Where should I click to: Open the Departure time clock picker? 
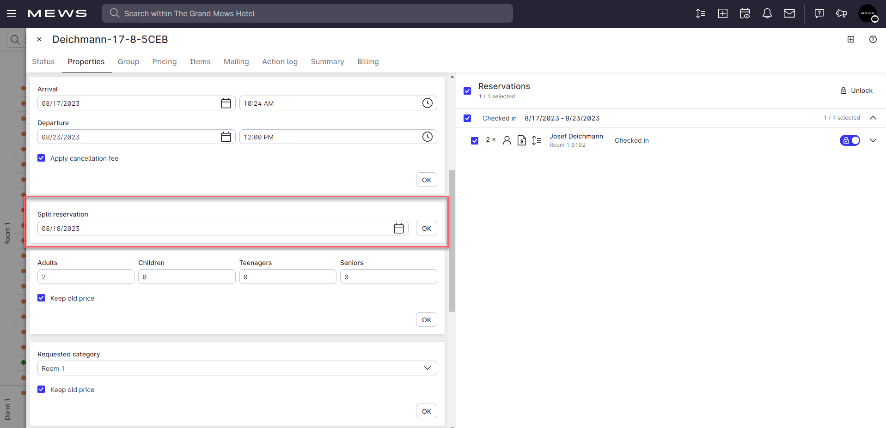coord(427,137)
